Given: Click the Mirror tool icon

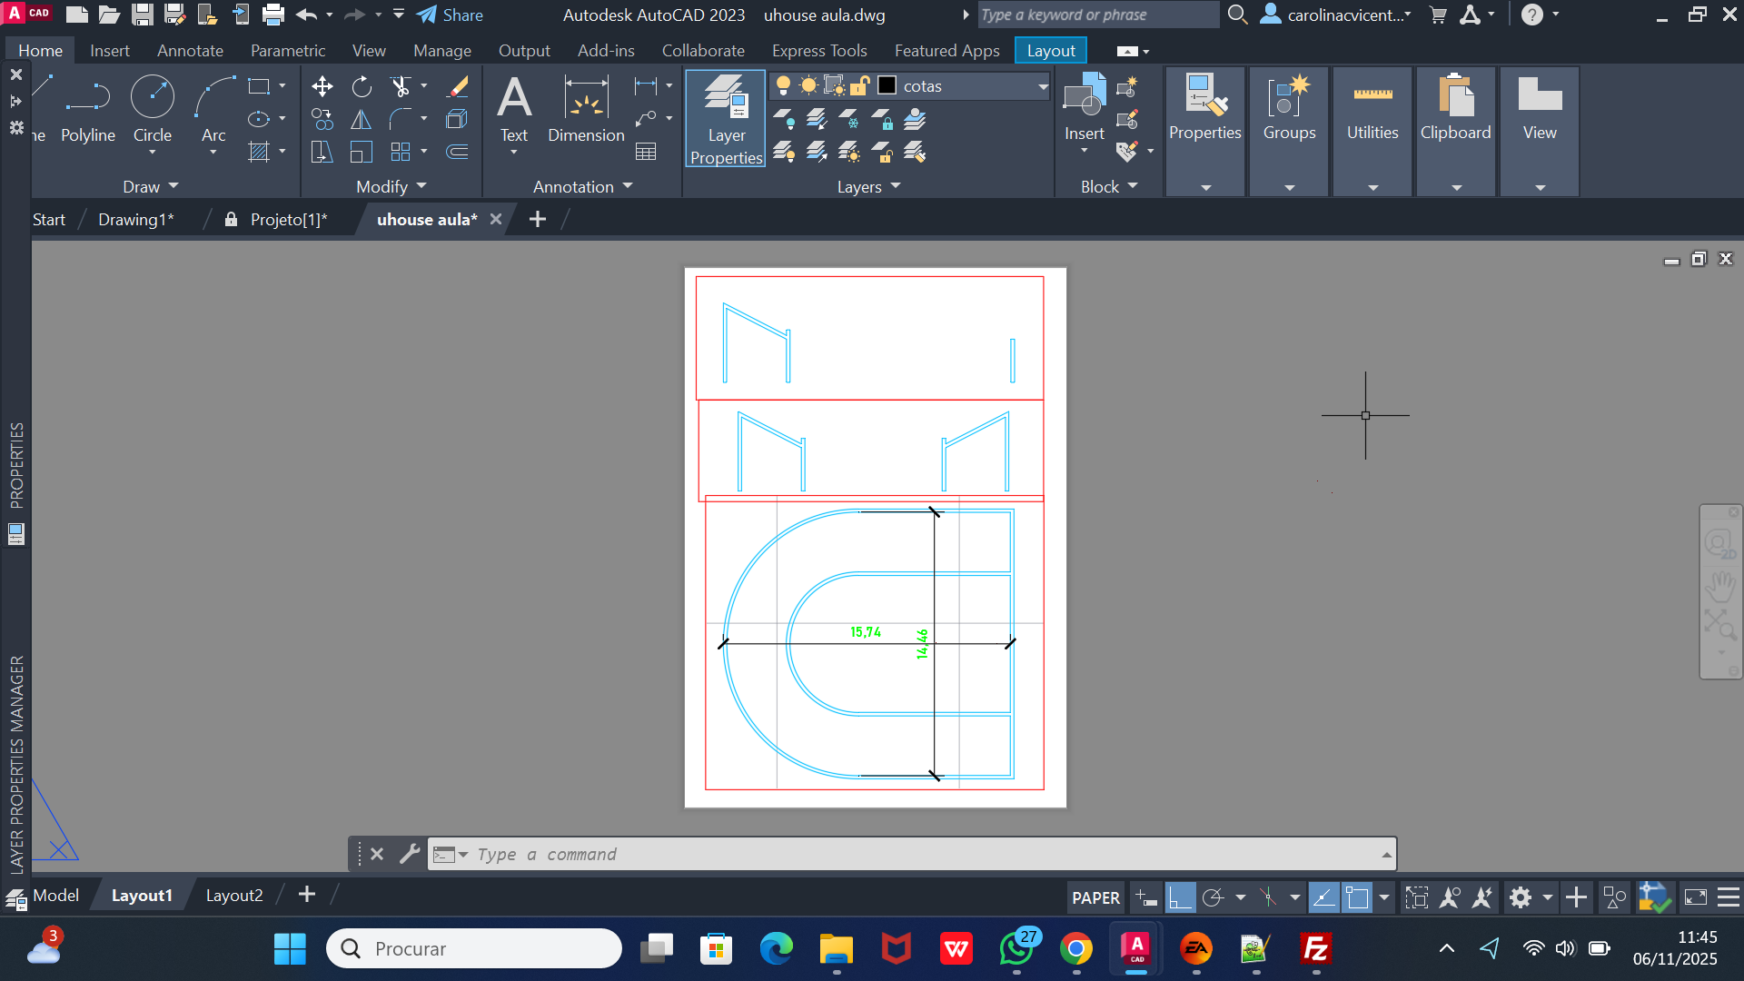Looking at the screenshot, I should point(362,119).
